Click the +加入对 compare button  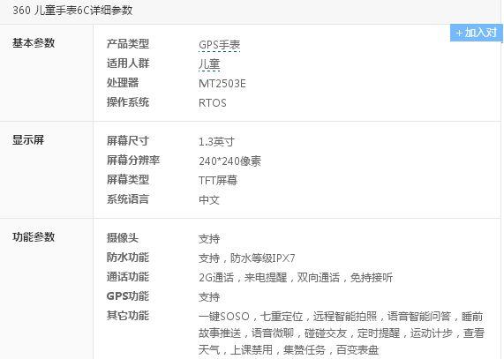pos(477,33)
